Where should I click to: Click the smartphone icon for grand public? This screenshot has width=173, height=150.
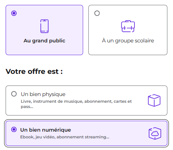coord(44,26)
